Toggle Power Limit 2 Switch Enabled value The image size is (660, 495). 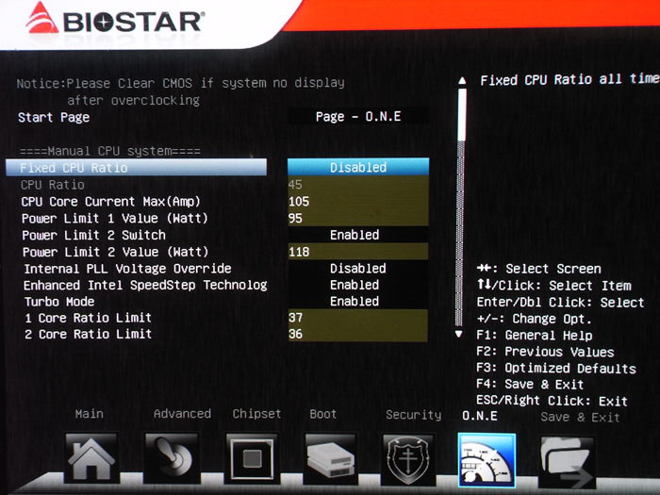(x=355, y=235)
